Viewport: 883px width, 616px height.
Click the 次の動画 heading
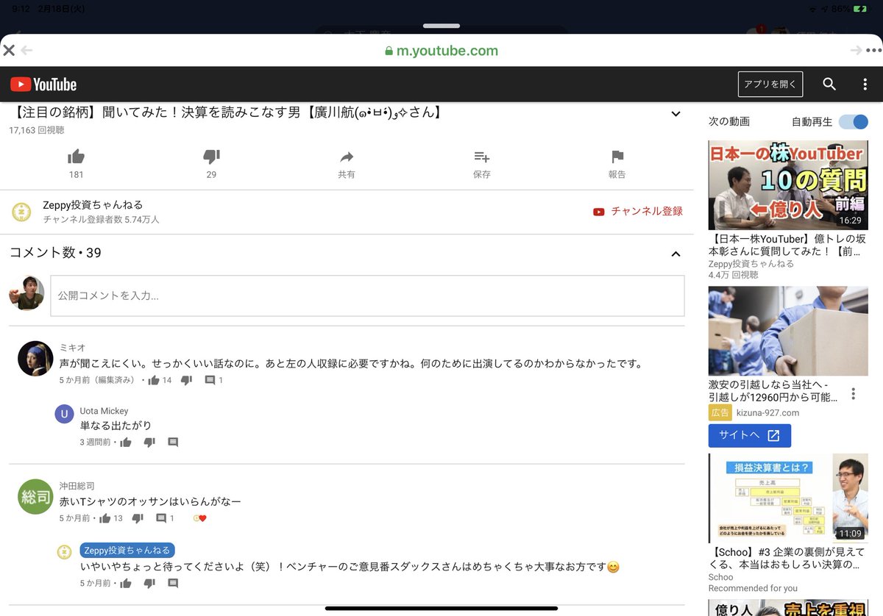(729, 121)
